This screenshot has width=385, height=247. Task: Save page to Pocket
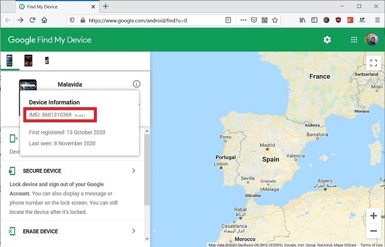pyautogui.click(x=254, y=20)
